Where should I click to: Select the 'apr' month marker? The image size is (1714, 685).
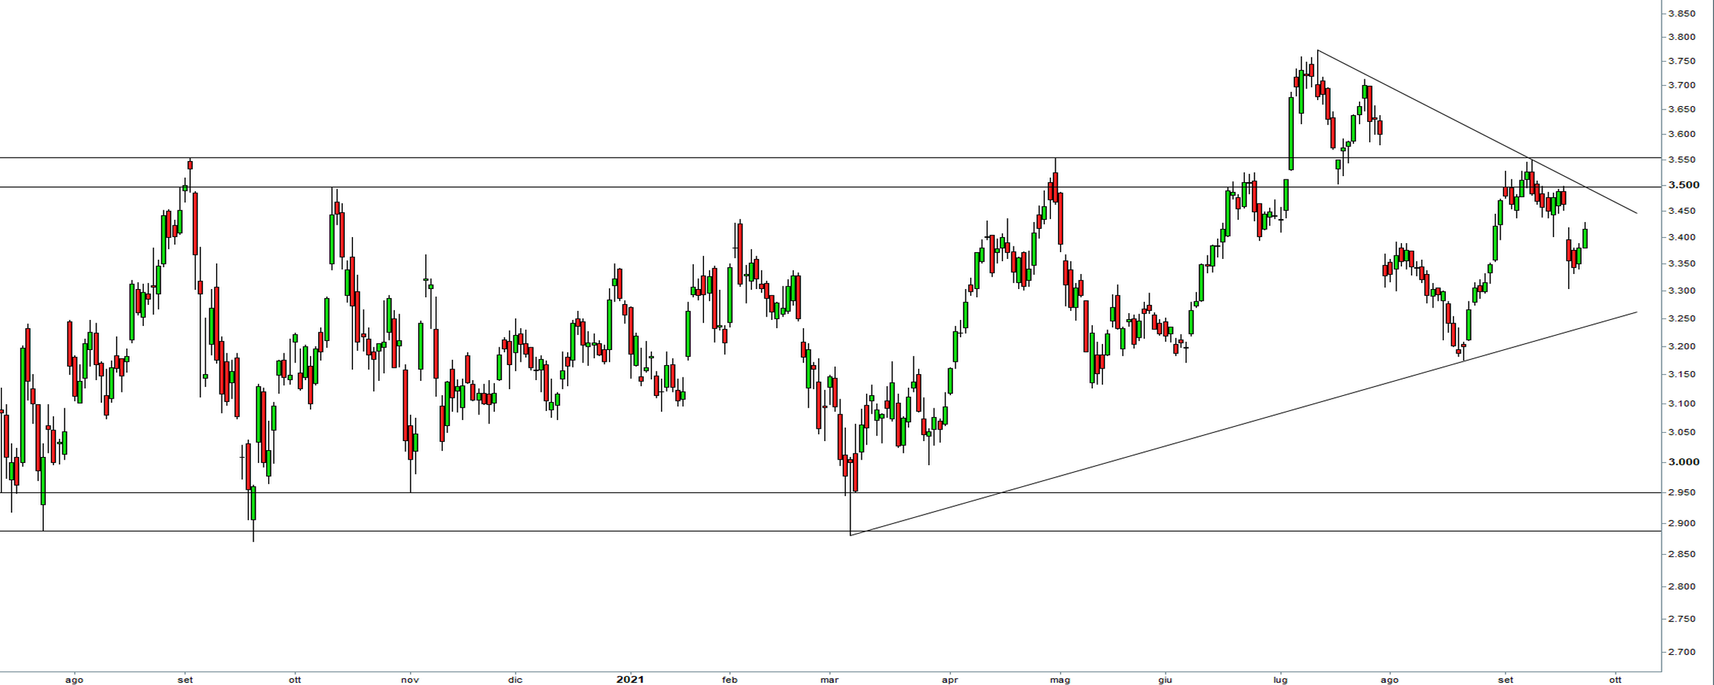tap(950, 680)
